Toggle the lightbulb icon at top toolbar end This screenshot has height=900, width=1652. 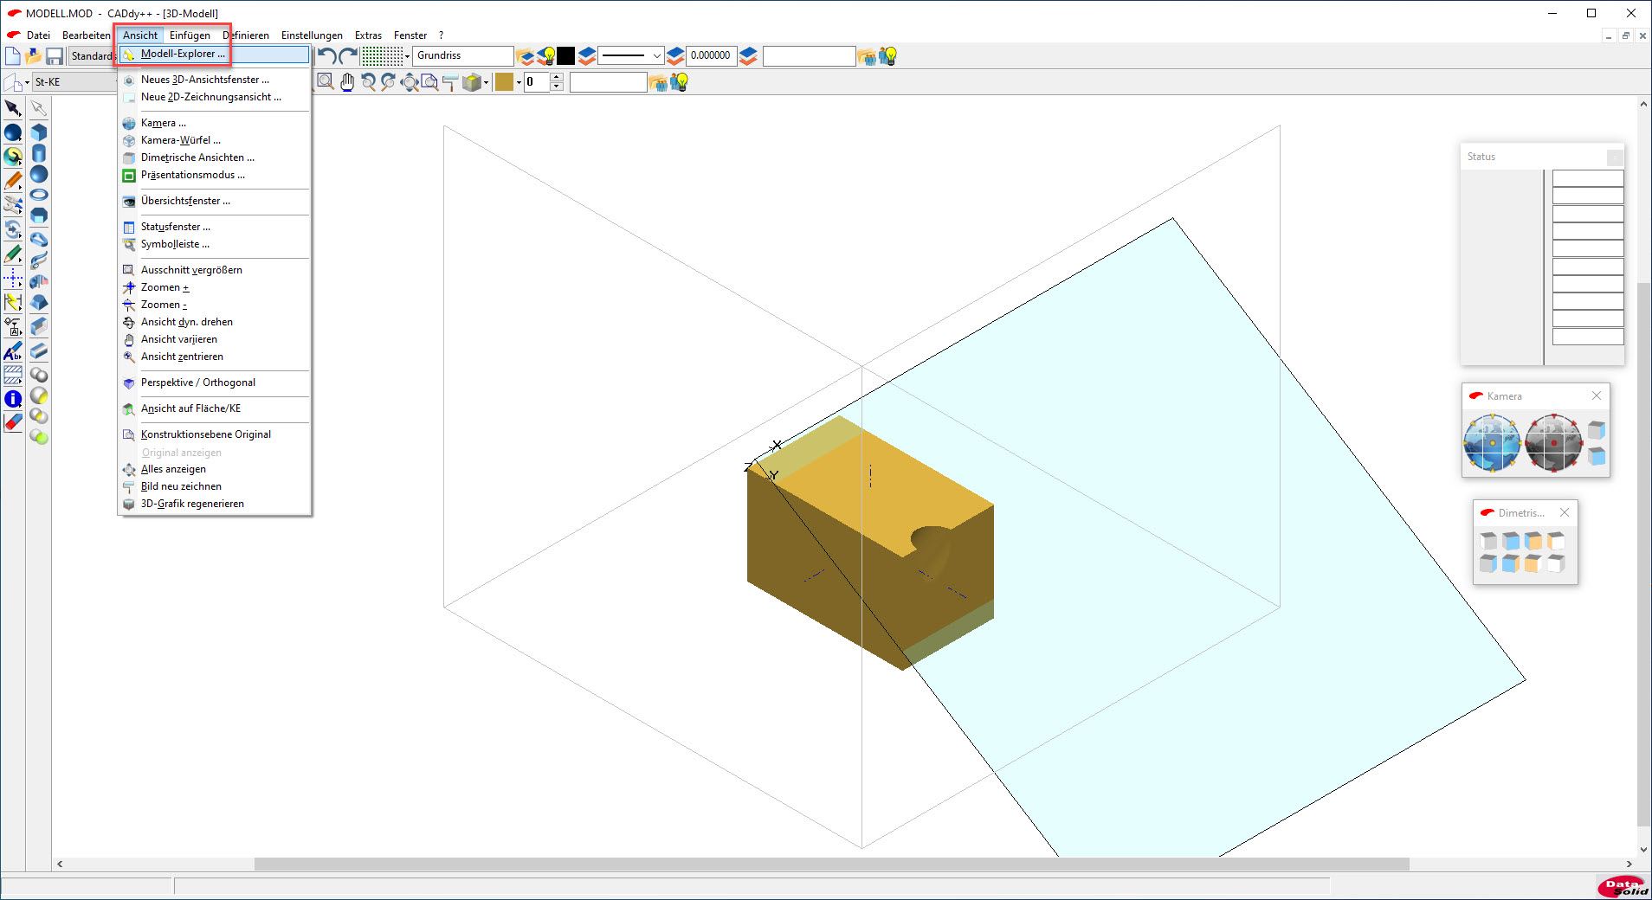coord(887,56)
